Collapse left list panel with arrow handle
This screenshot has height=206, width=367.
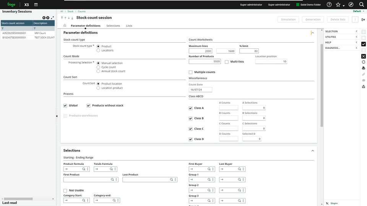click(x=57, y=116)
